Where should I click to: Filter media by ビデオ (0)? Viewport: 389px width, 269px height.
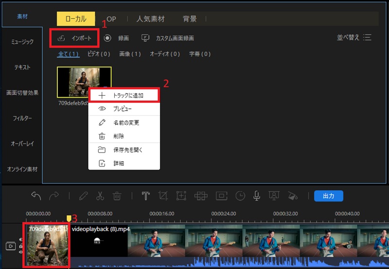point(99,54)
